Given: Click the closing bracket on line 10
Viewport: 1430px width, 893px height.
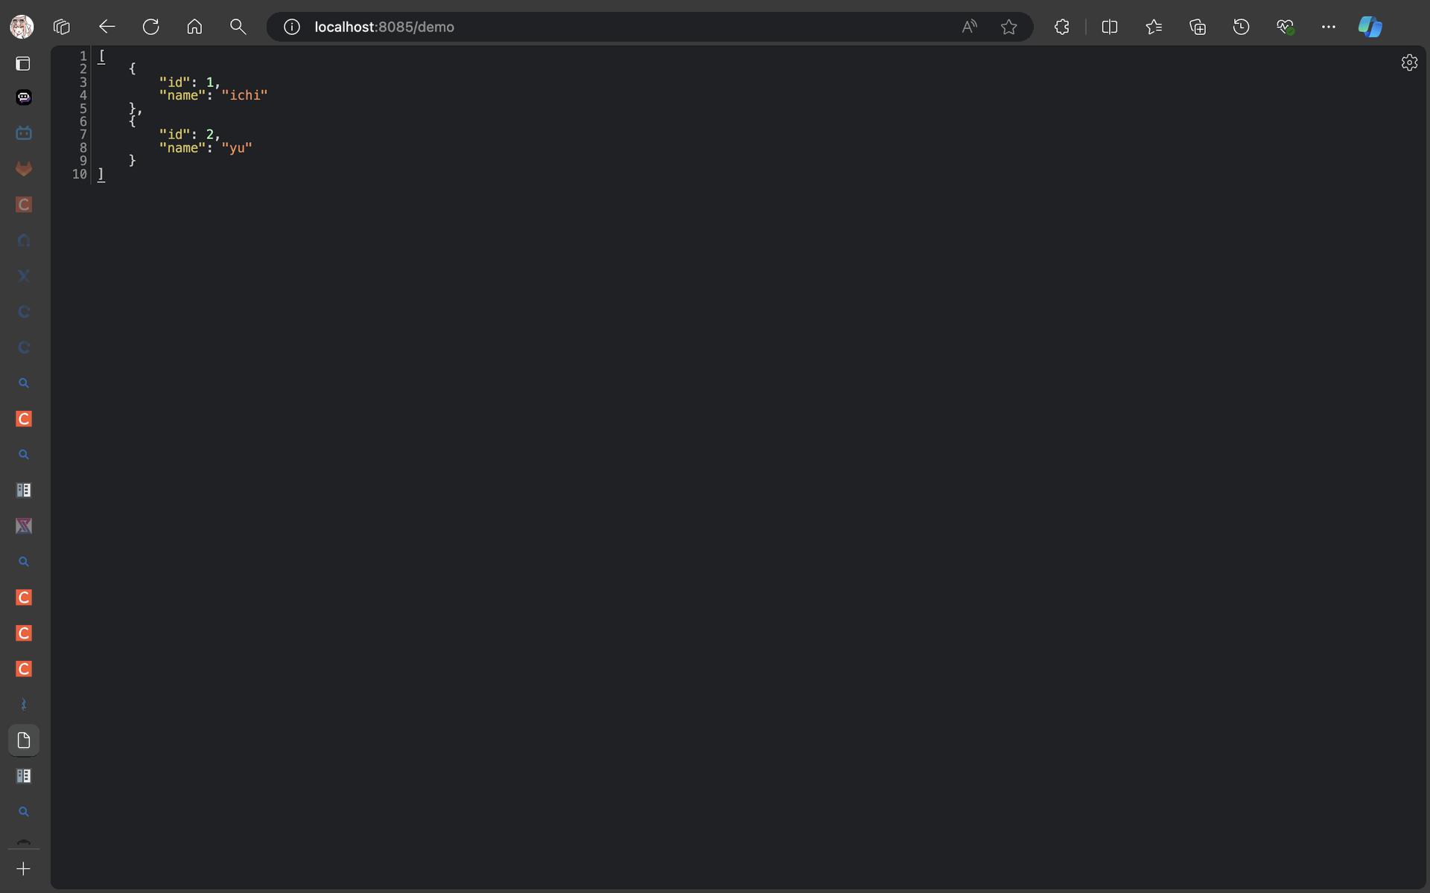Looking at the screenshot, I should tap(101, 174).
